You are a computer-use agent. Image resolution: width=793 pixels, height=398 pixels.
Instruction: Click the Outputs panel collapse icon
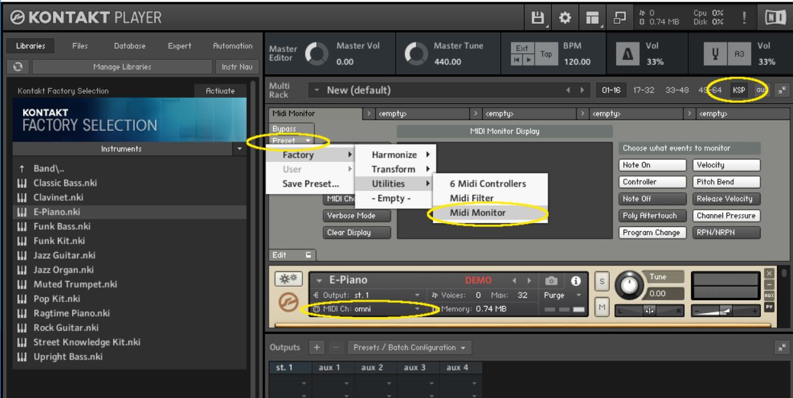[782, 347]
